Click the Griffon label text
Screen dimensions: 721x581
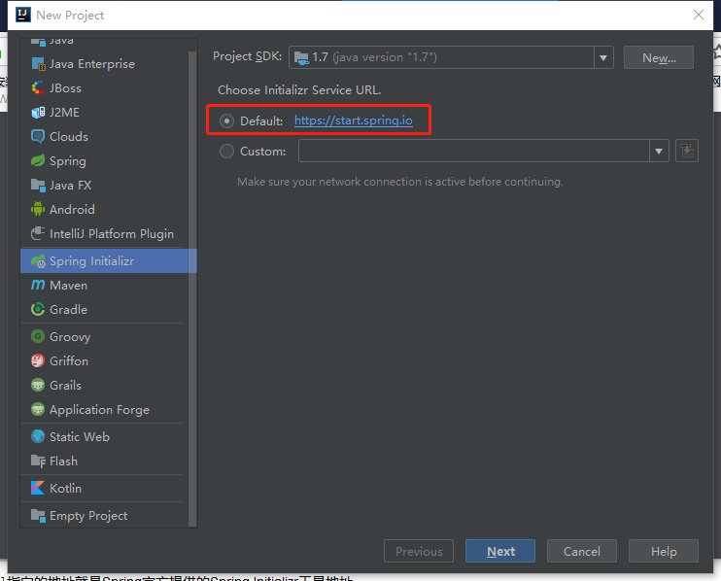[69, 360]
